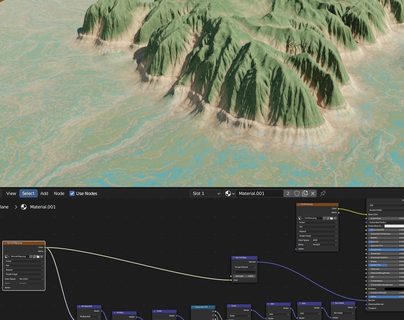Edit the Material.001 name field in header
Image resolution: width=404 pixels, height=320 pixels.
pyautogui.click(x=259, y=193)
